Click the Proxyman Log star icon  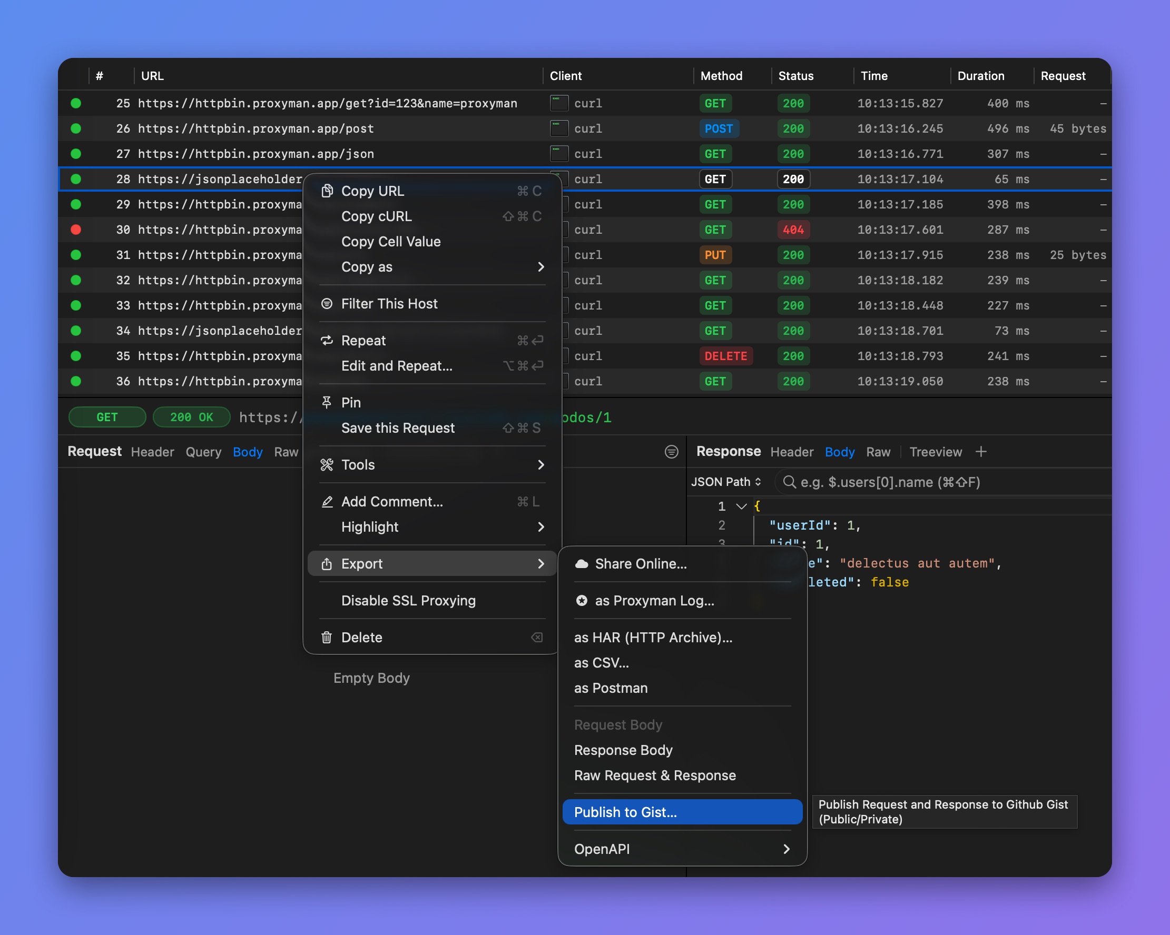[581, 601]
